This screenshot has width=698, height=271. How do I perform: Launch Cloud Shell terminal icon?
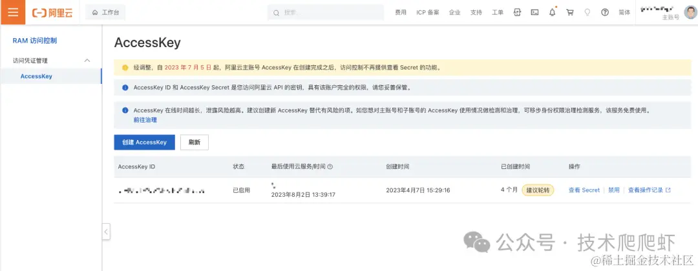[x=534, y=12]
